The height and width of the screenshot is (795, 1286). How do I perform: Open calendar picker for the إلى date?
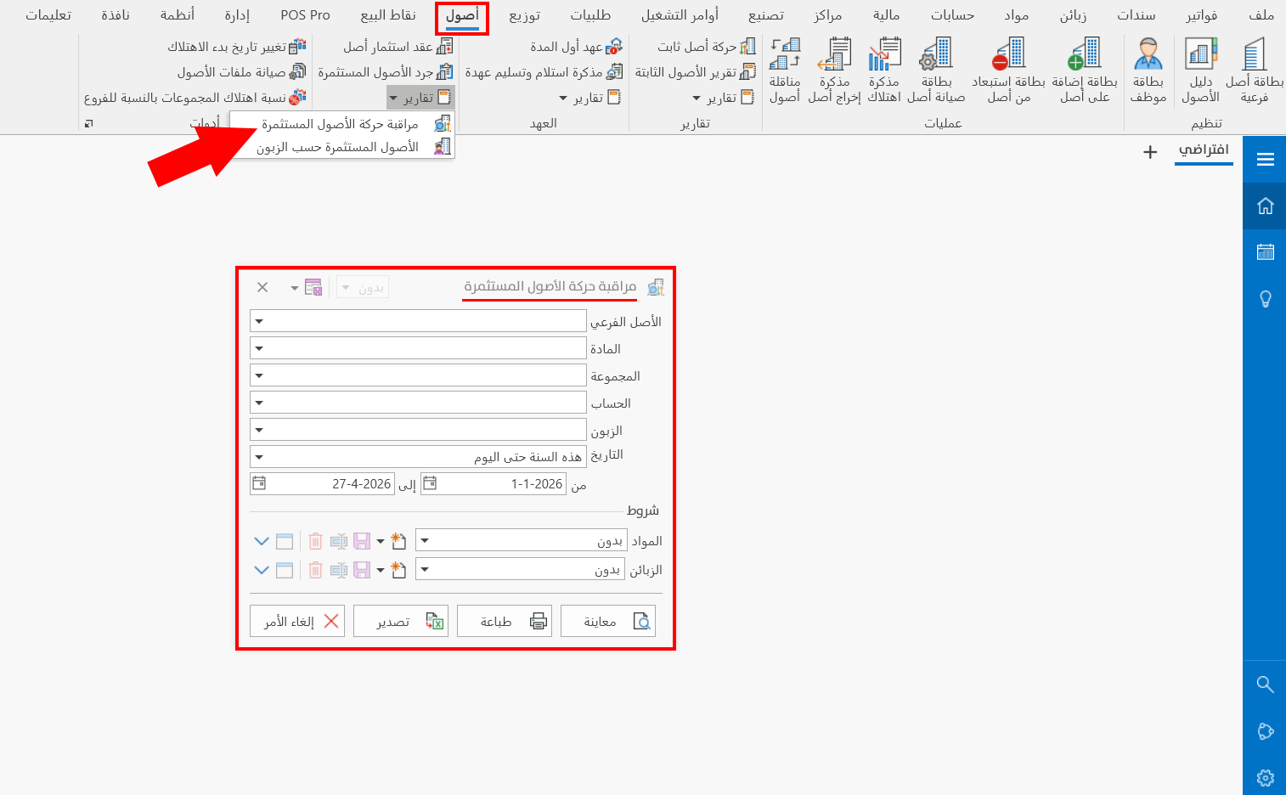(x=259, y=483)
